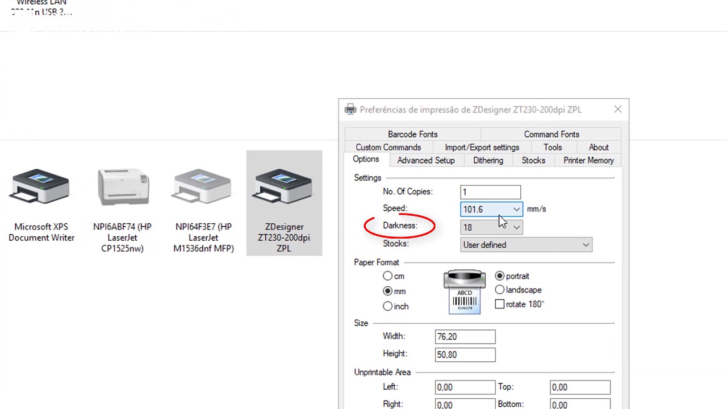Enable the rotate 180° checkbox
This screenshot has width=727, height=409.
[500, 304]
